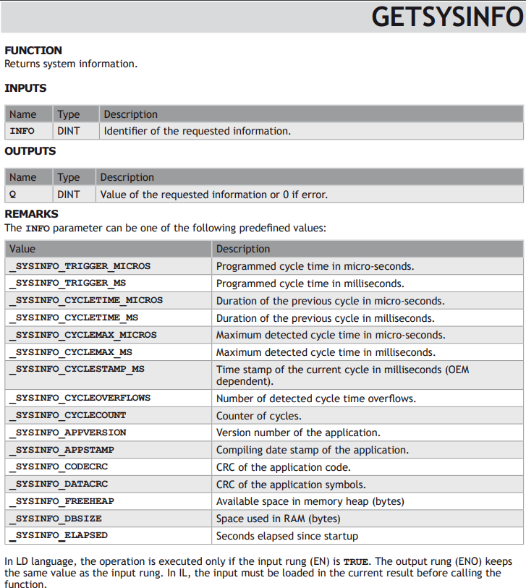Select the _SYSINFO_CYCLESTAMP_MS entry

pyautogui.click(x=77, y=369)
